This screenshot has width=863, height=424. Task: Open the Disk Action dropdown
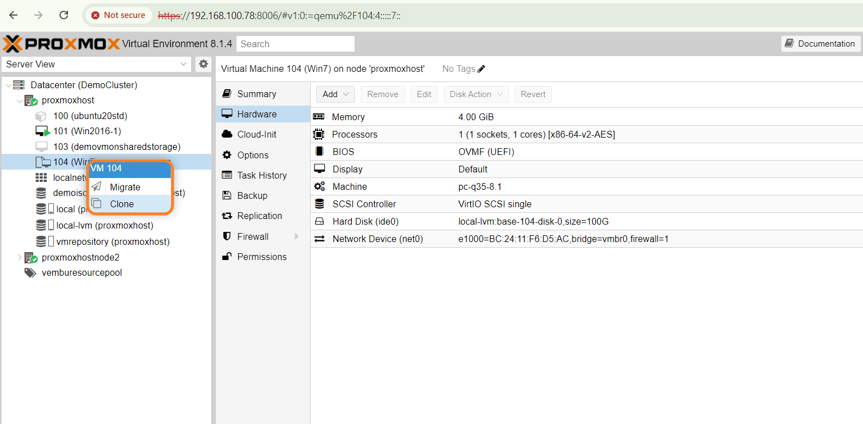tap(476, 94)
